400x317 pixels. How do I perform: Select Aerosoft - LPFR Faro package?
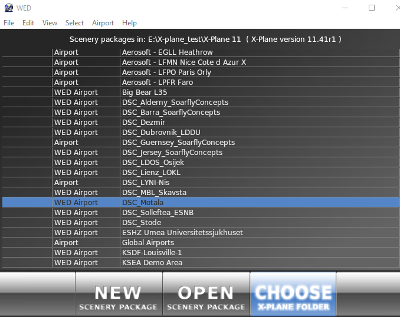click(x=201, y=82)
